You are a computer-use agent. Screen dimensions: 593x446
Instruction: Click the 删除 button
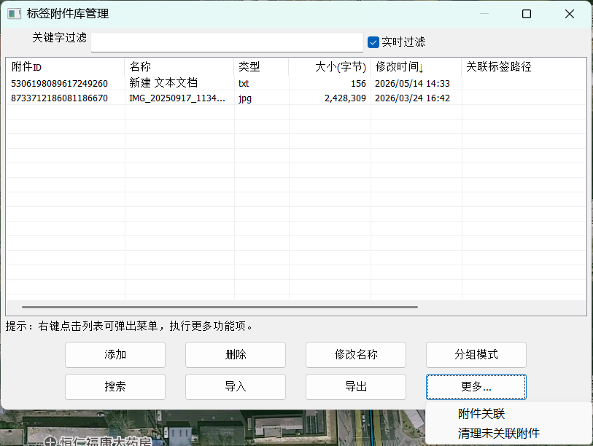tap(236, 354)
